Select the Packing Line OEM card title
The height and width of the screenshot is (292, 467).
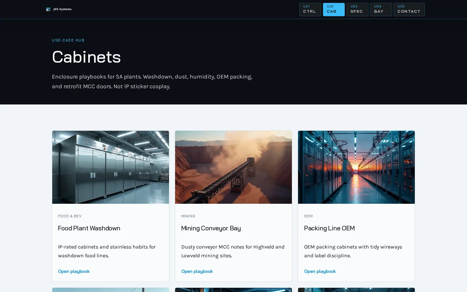(329, 228)
